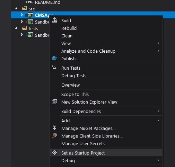Open the Build Dependencies submenu arrow
This screenshot has width=175, height=167.
(x=158, y=111)
